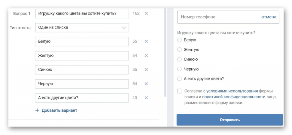Delete the 'Белую' answer option

pyautogui.click(x=146, y=41)
